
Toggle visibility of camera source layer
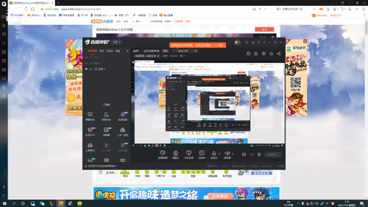(86, 63)
